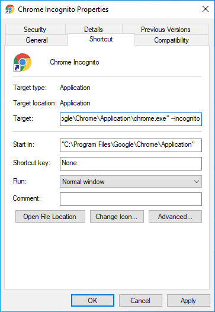Expand the Run dropdown showing Normal window
This screenshot has width=215, height=312.
tap(131, 182)
